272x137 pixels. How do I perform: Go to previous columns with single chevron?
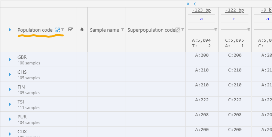click(x=195, y=4)
